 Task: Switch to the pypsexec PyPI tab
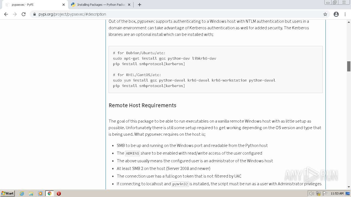coord(35,5)
